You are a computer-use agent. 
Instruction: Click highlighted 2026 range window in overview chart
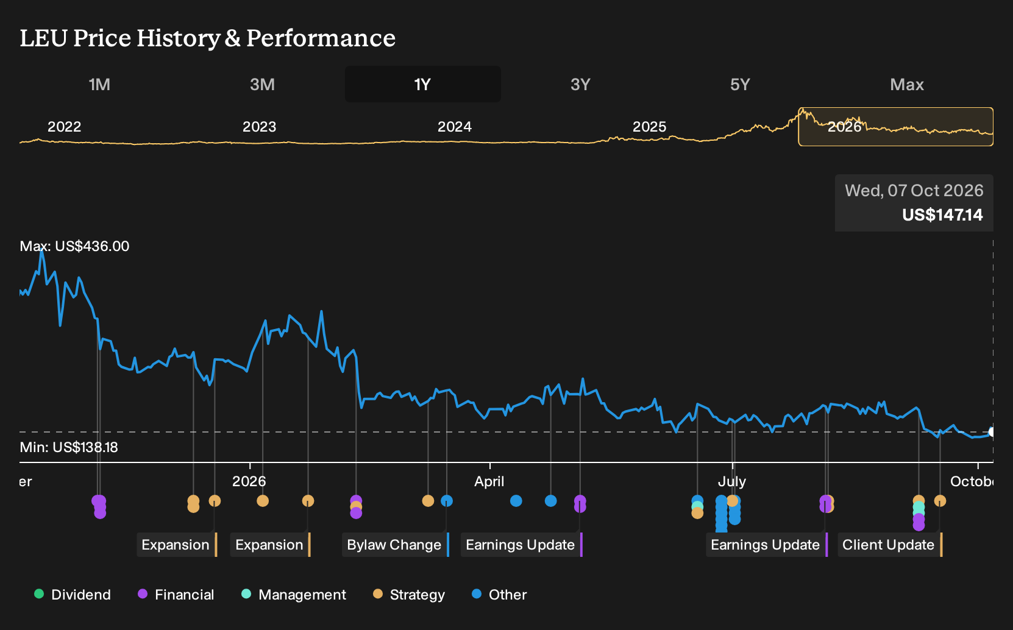point(896,127)
